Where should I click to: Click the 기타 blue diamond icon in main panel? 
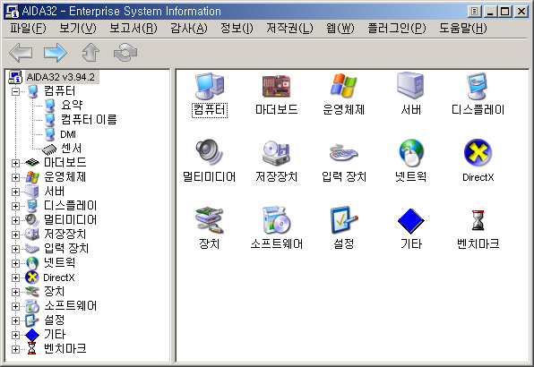(x=411, y=221)
